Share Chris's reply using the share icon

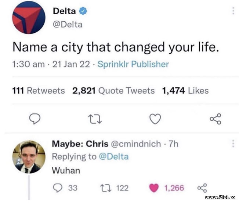(x=202, y=188)
